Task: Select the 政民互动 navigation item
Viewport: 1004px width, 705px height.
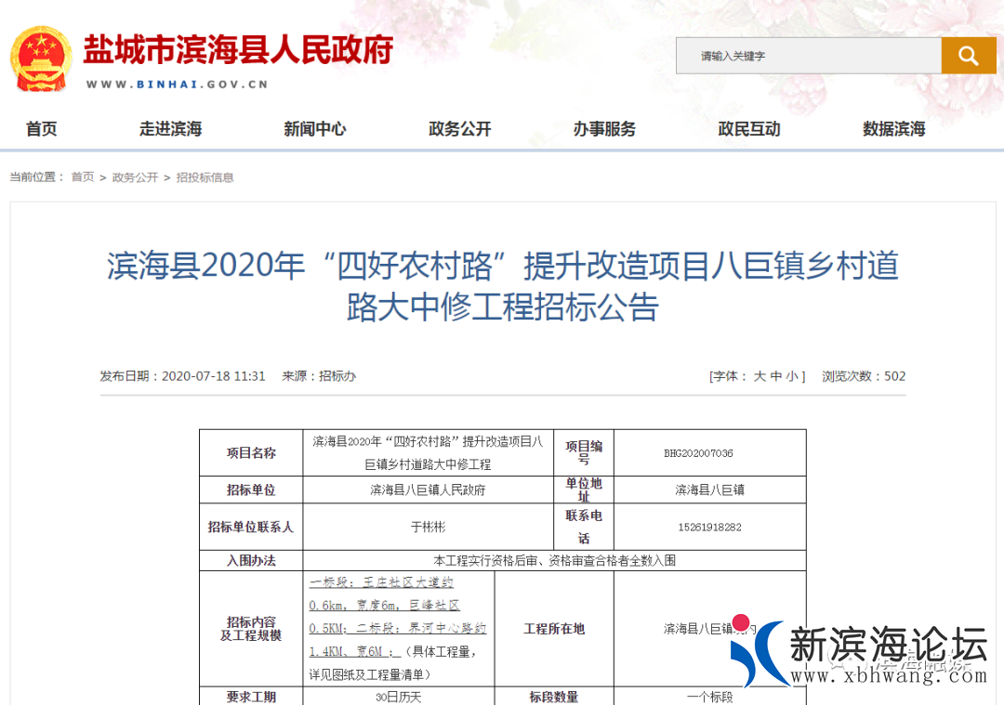Action: [x=748, y=130]
